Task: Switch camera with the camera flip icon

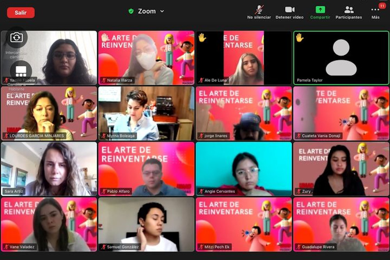Action: 16,37
